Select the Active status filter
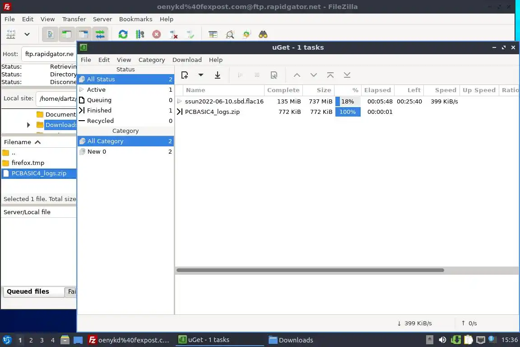 point(125,89)
